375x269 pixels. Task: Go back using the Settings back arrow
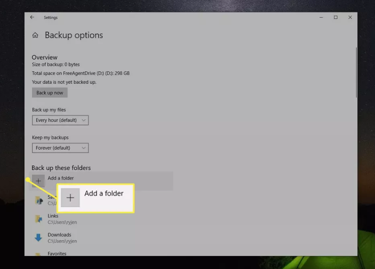pyautogui.click(x=32, y=17)
